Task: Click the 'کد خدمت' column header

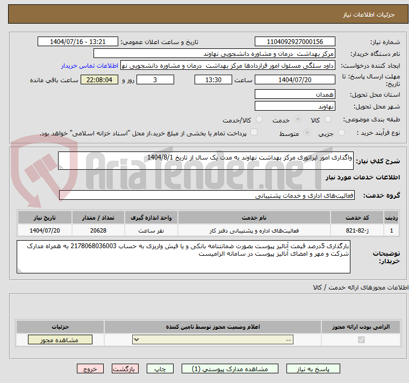Action: [x=357, y=218]
